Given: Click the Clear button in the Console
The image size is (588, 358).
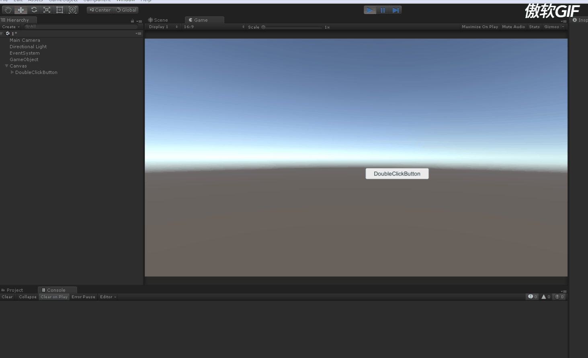Looking at the screenshot, I should click(x=7, y=297).
